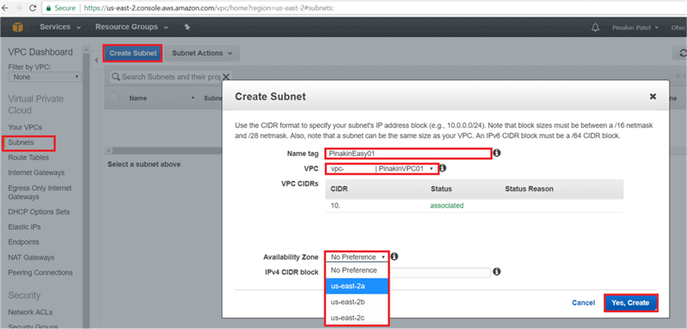The height and width of the screenshot is (329, 687).
Task: Open Subnets in sidebar
Action: (21, 143)
